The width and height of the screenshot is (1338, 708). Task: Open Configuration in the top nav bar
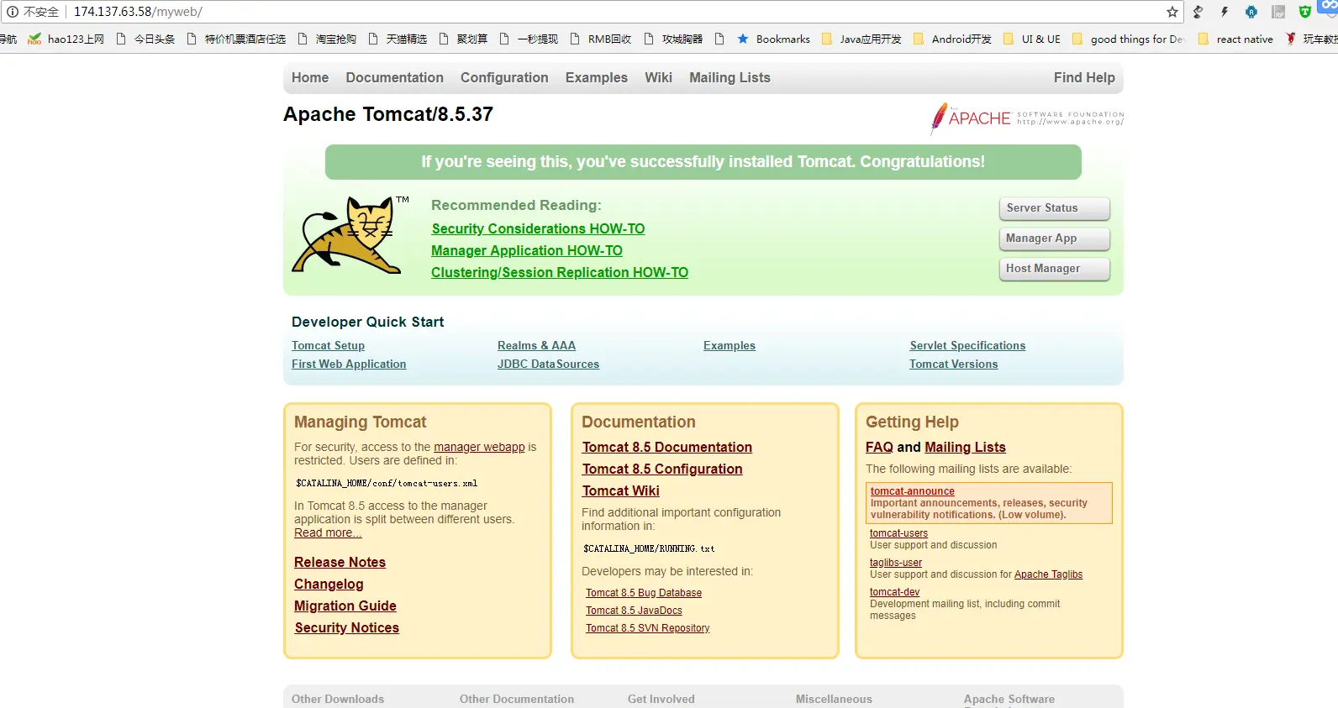[x=504, y=77]
